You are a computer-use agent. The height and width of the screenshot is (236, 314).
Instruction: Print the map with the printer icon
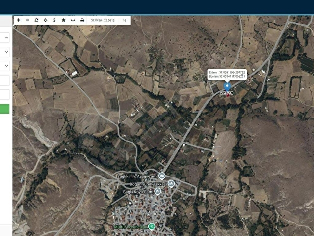point(82,20)
